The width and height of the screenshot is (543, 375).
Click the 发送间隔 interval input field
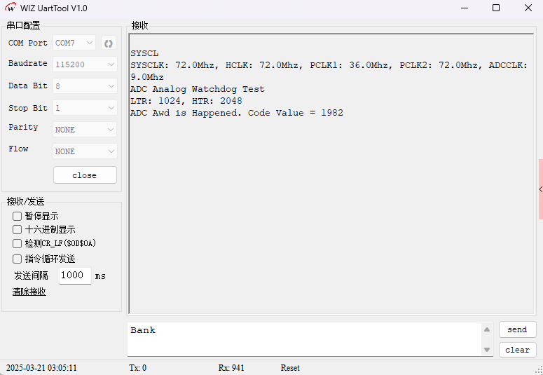75,275
